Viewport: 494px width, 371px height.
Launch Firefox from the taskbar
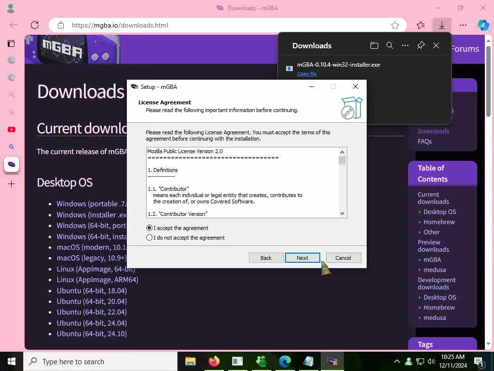click(214, 361)
